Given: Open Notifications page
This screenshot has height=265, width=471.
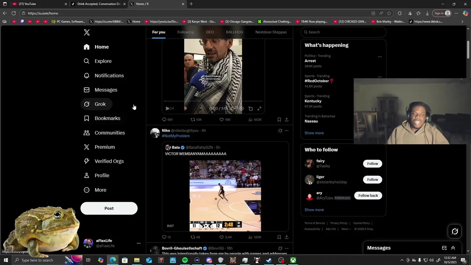Looking at the screenshot, I should point(104,75).
